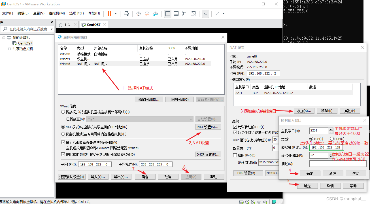
Task: Select the TCP radio button
Action: coord(311,139)
